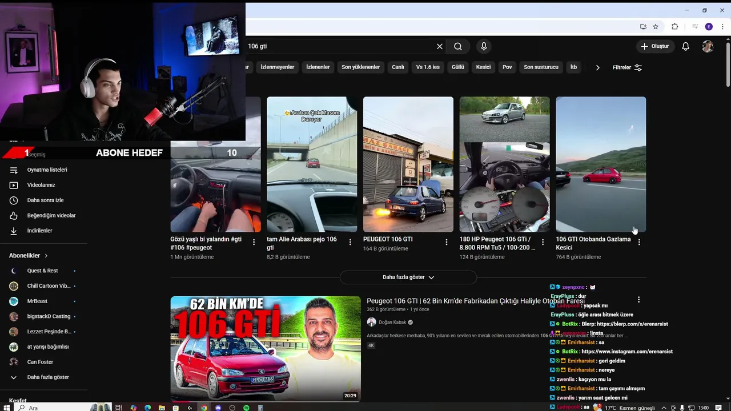Clear the search box with the X icon
The width and height of the screenshot is (731, 411).
pyautogui.click(x=440, y=46)
